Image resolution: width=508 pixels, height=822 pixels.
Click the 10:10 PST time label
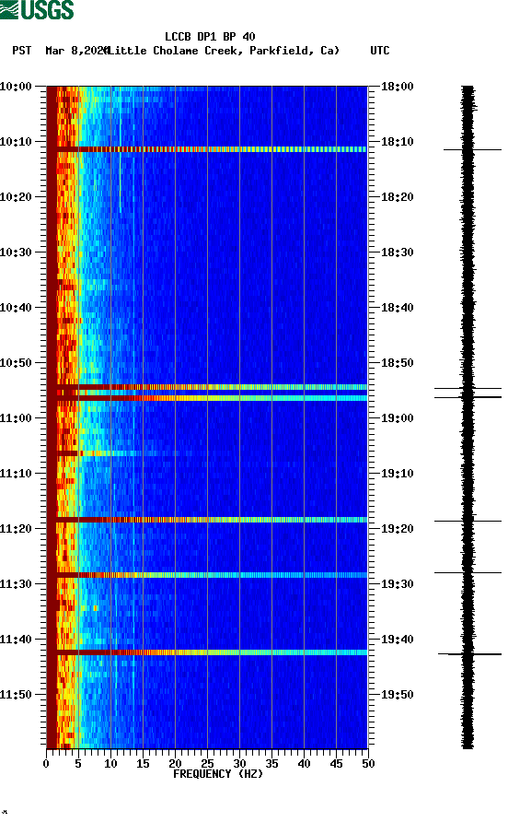17,142
